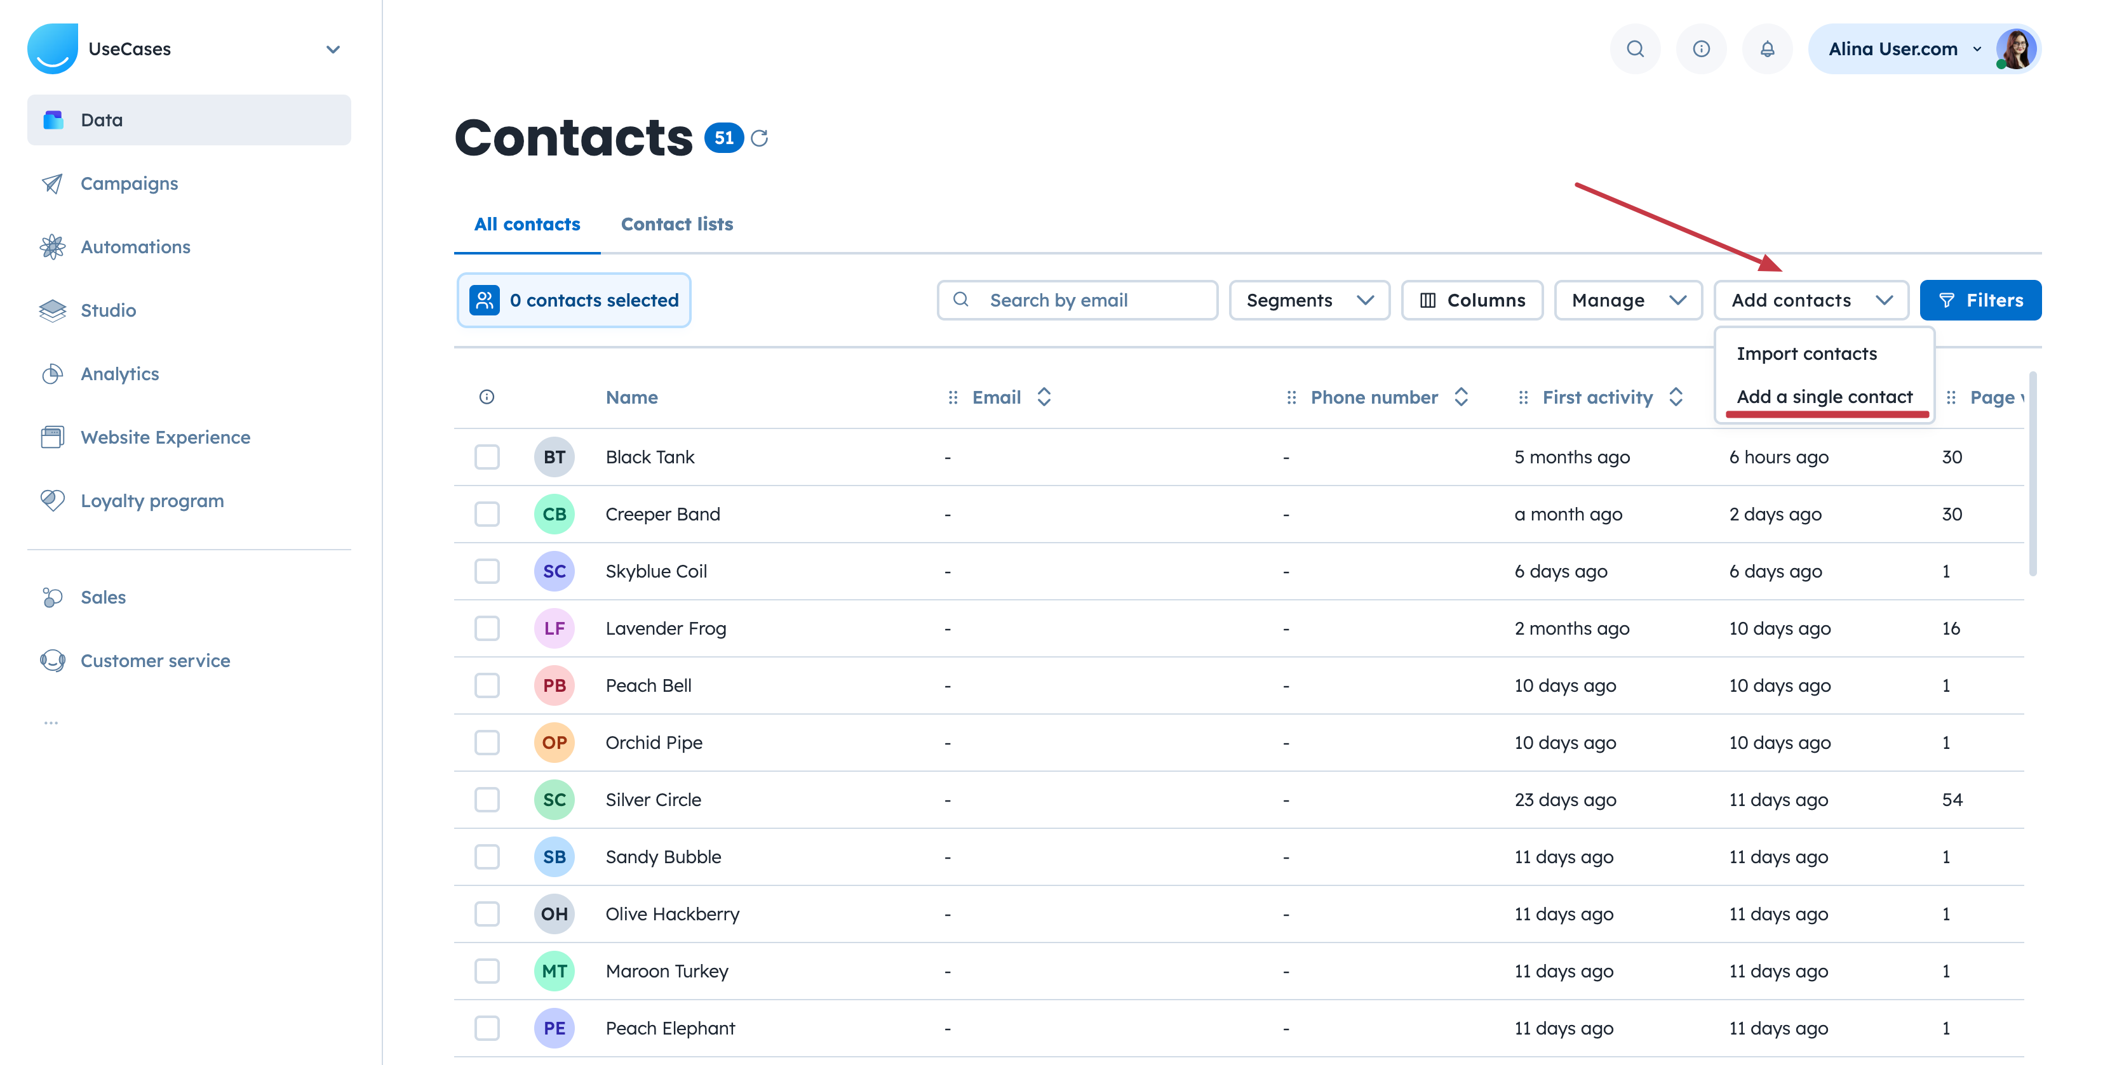Open Customer service headset item
The image size is (2117, 1065).
click(154, 661)
